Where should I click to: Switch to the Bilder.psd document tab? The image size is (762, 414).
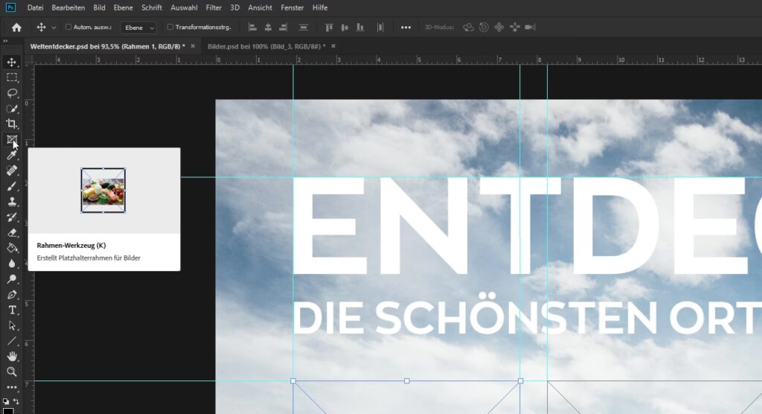click(x=266, y=46)
